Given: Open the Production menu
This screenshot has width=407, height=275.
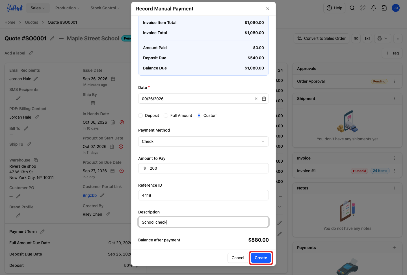Looking at the screenshot, I should (68, 8).
